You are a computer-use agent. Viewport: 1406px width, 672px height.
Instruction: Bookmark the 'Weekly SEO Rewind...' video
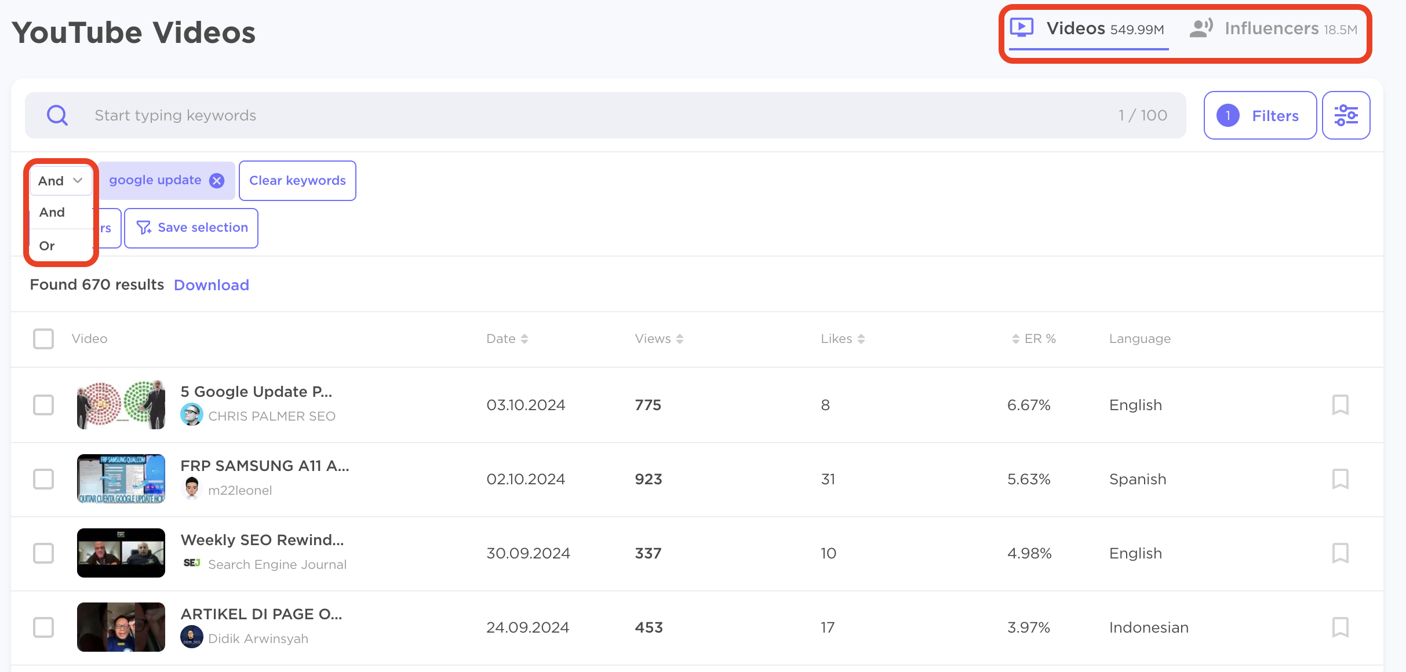coord(1341,553)
